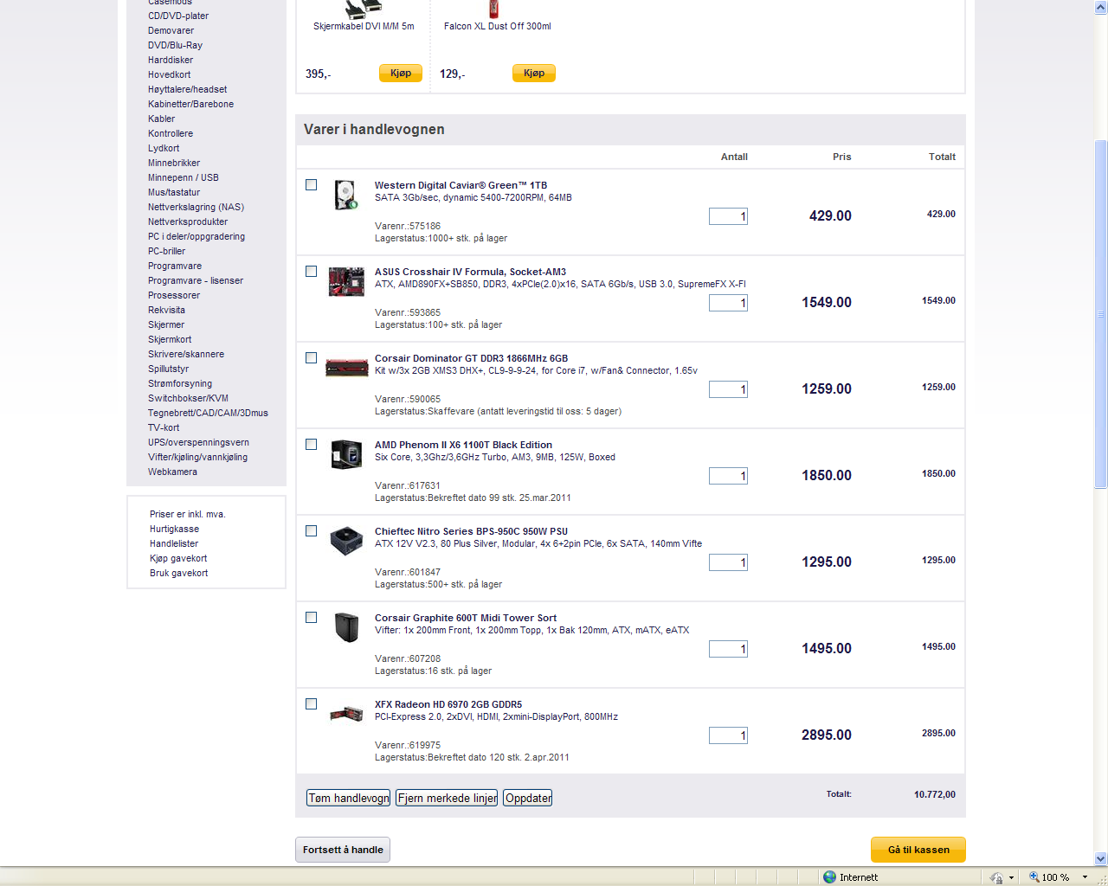Open the DVD/Blu-Ray category
The image size is (1108, 886).
coord(175,46)
